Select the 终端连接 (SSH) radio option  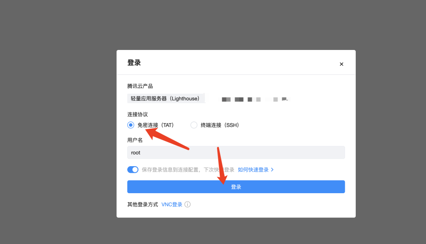tap(194, 125)
